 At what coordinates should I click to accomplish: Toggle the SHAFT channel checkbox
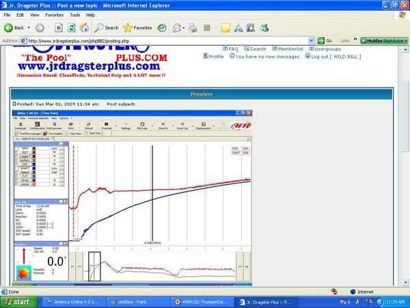tap(16, 168)
